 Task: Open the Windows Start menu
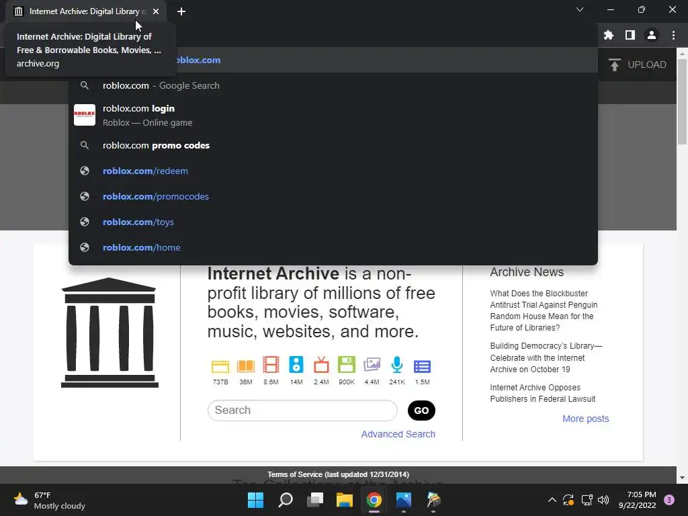click(255, 500)
